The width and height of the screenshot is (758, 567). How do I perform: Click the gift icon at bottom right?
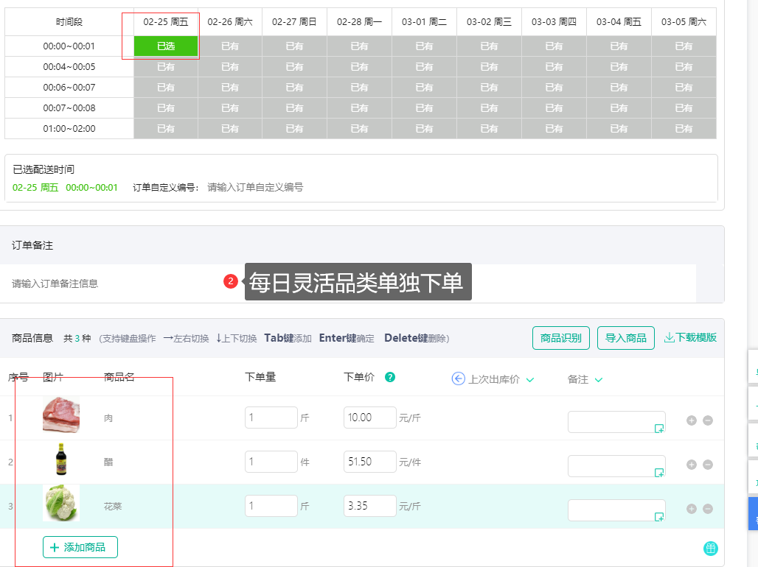point(711,548)
